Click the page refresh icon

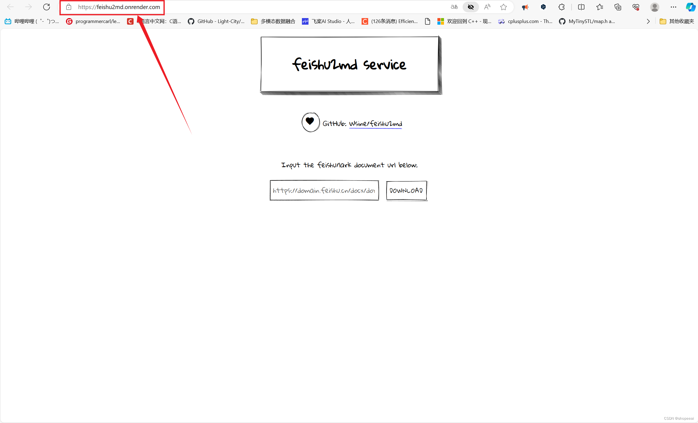click(47, 7)
